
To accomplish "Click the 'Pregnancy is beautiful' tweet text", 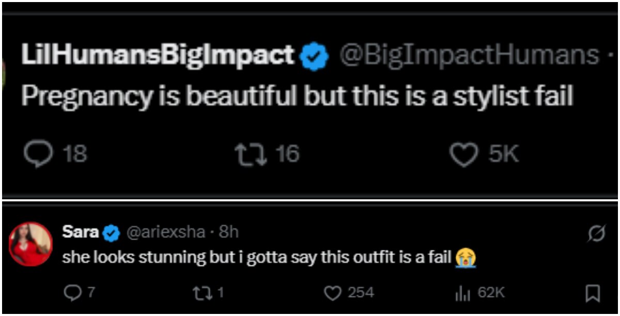I will point(297,97).
